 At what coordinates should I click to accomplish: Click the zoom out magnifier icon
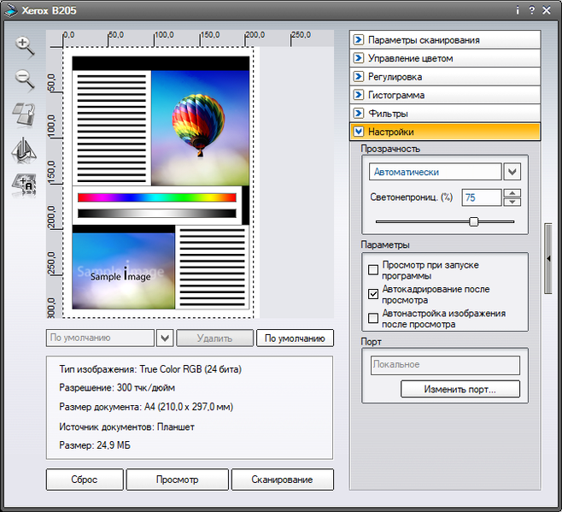coord(25,80)
